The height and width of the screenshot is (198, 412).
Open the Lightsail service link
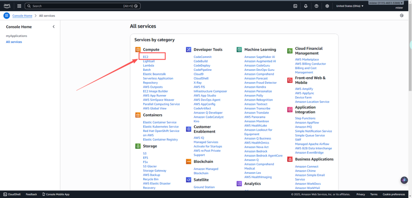[x=149, y=61]
